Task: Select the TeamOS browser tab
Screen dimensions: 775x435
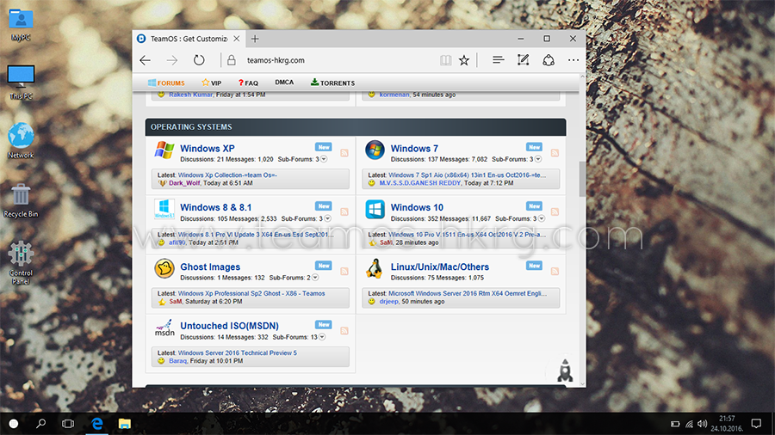Action: click(188, 39)
